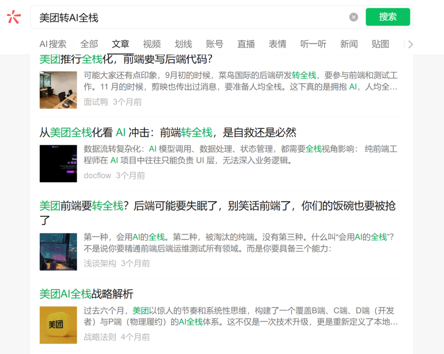Open the dark thumbnail of docflow article
444x354 pixels.
point(58,163)
